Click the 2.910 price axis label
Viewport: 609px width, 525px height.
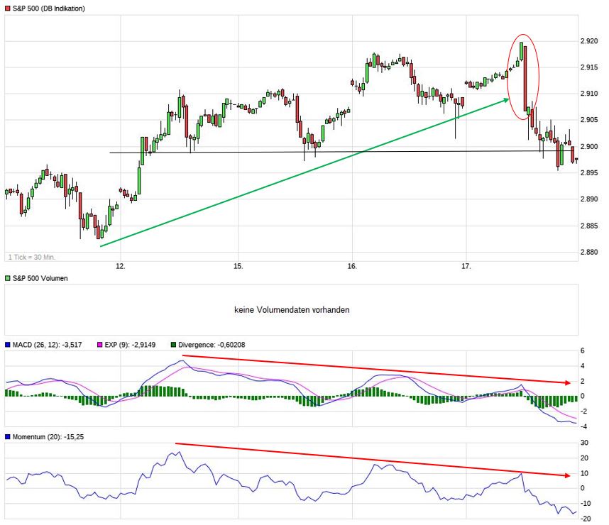(x=589, y=94)
